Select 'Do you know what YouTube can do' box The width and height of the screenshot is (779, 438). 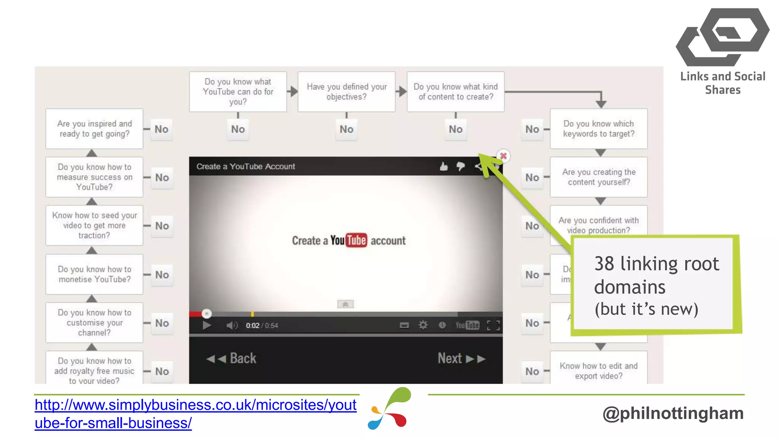click(238, 92)
